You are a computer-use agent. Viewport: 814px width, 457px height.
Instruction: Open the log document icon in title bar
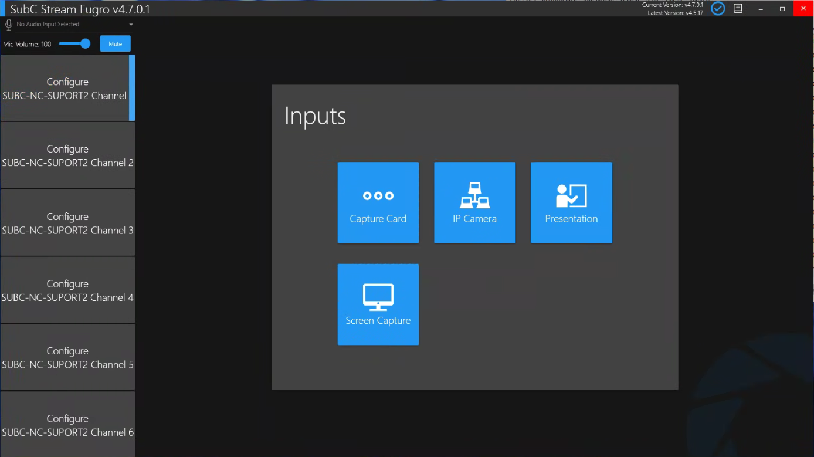click(738, 9)
